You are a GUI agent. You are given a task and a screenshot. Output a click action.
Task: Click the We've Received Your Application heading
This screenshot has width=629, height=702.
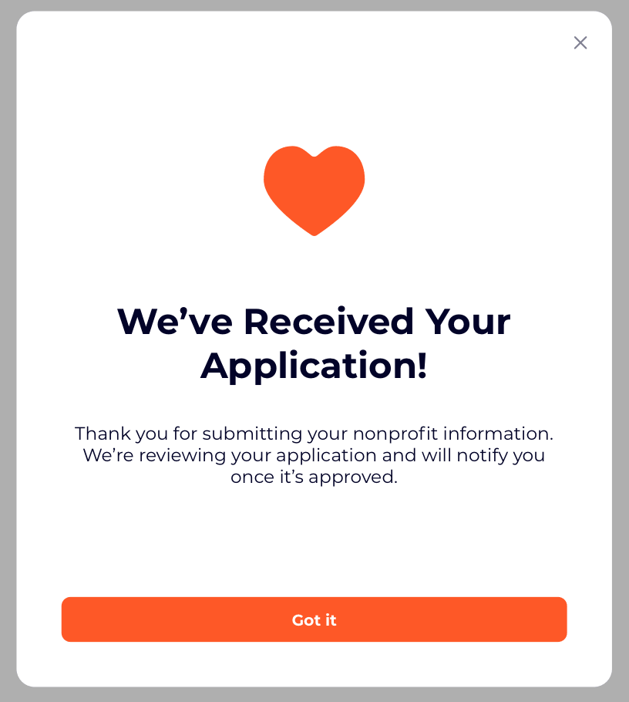point(314,344)
